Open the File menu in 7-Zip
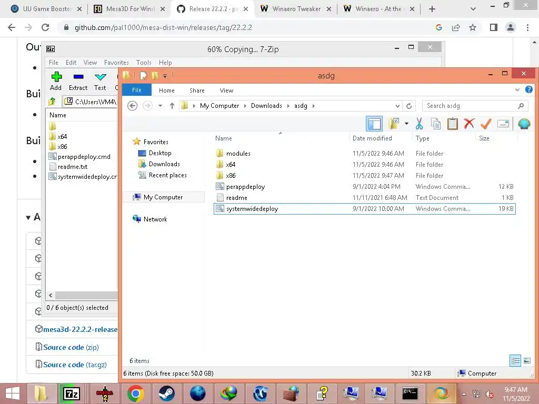This screenshot has width=539, height=404. coord(53,63)
